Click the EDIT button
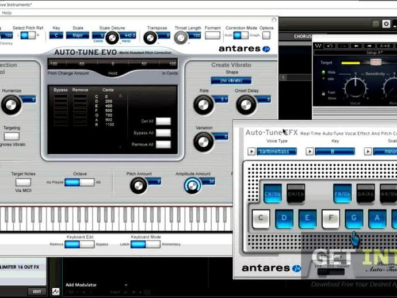The image size is (397, 298). tap(37, 292)
